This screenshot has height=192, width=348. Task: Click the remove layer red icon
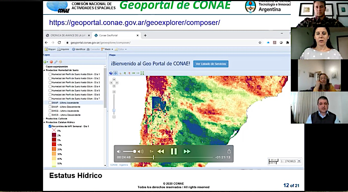coord(51,62)
